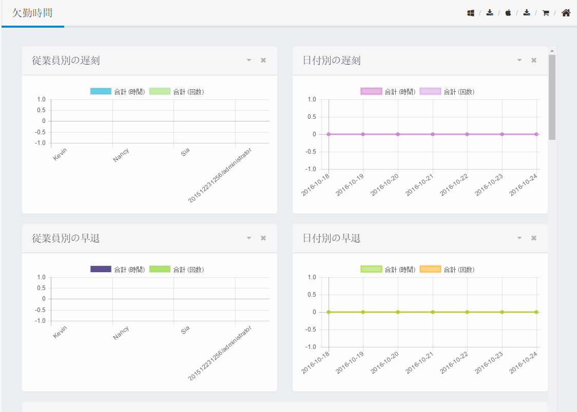Click the 2016-10-24 axis label in 日付別の早退
The height and width of the screenshot is (412, 577).
(x=523, y=362)
